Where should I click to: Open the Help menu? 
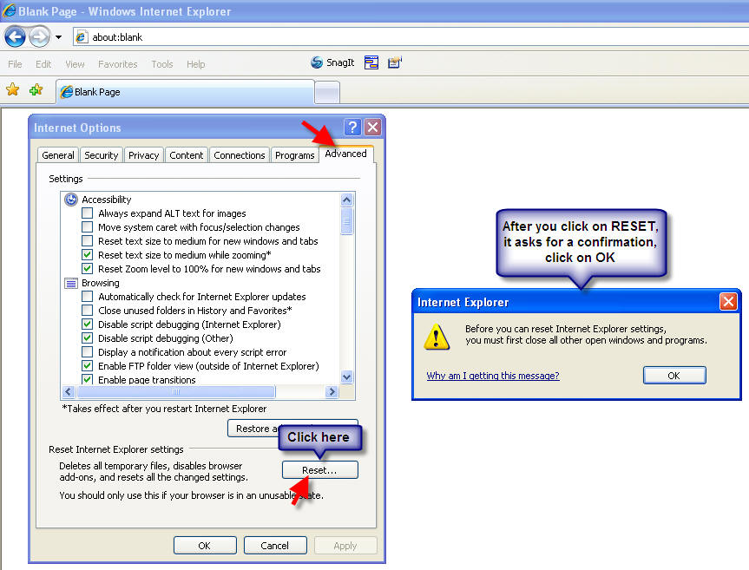196,64
